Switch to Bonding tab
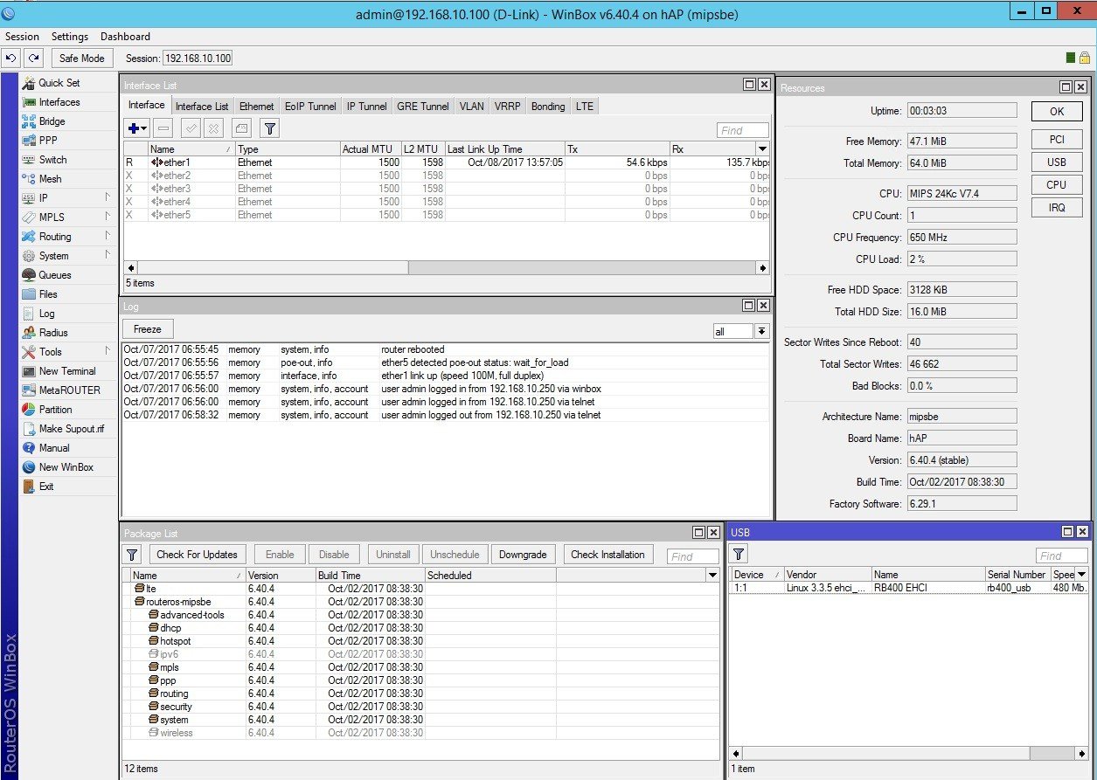 548,107
